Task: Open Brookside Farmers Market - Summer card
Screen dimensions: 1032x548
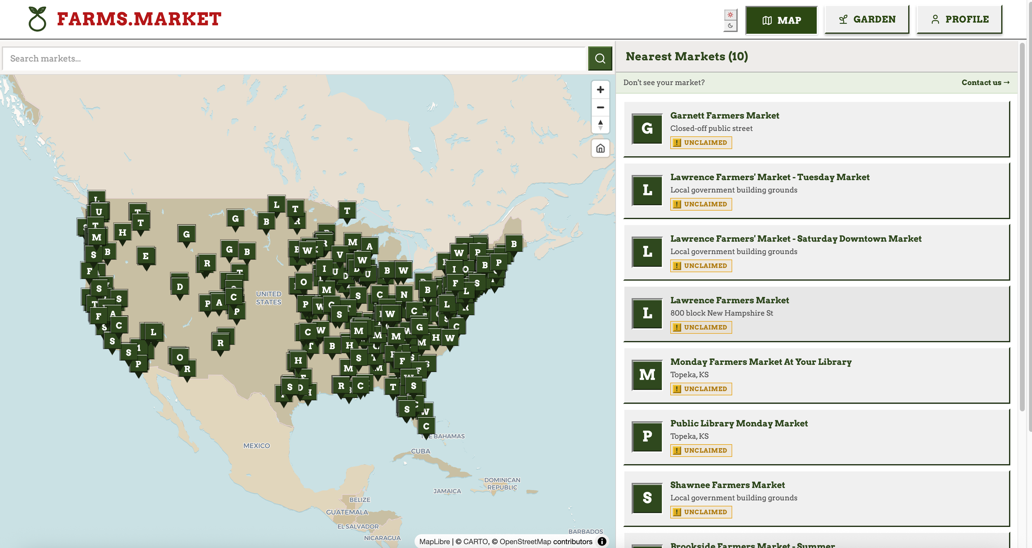Action: pos(817,541)
